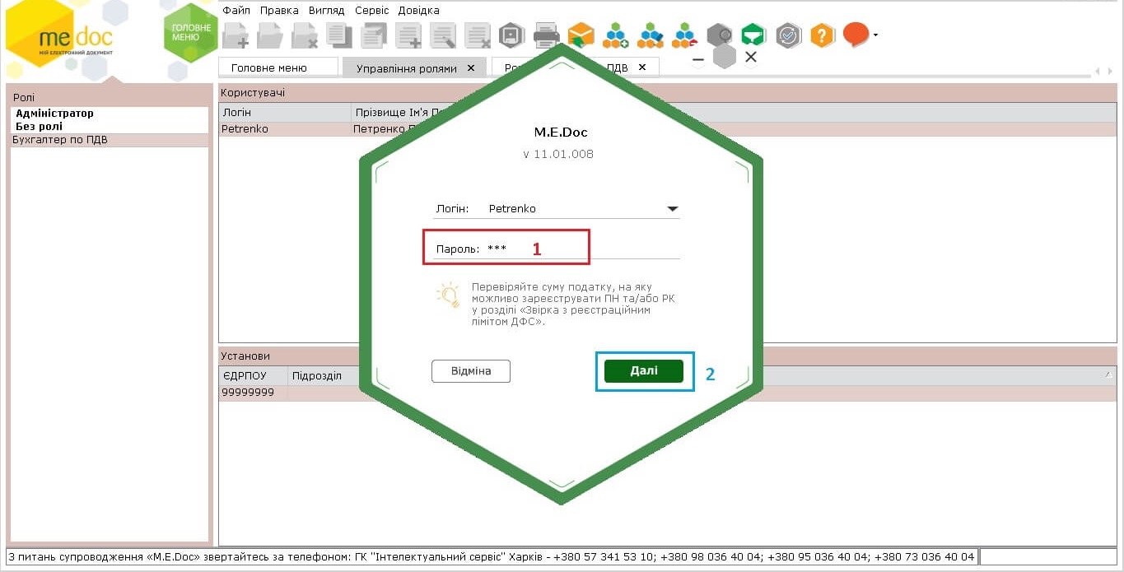Image resolution: width=1124 pixels, height=572 pixels.
Task: Click the add row icon in toolbar
Action: (x=408, y=35)
